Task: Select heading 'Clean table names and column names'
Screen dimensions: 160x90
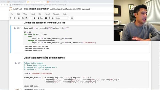Action: (44, 58)
